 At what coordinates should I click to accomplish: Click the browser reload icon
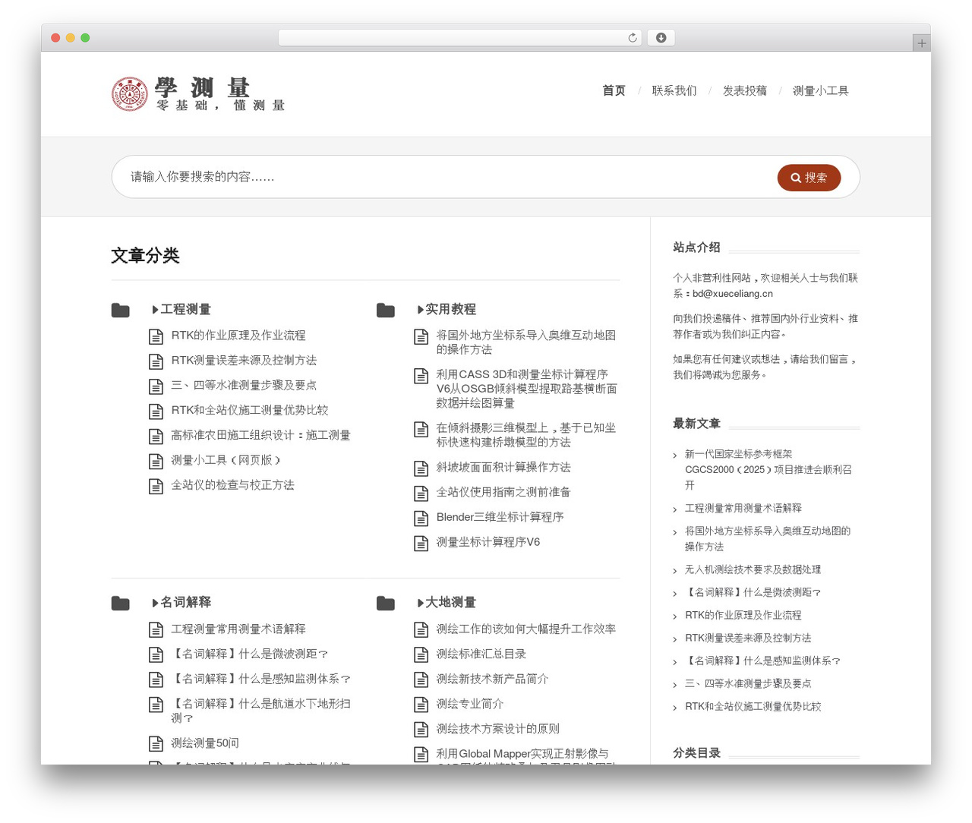pos(632,38)
